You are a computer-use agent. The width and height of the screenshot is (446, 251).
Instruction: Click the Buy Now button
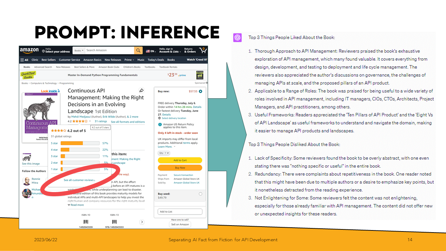point(180,168)
